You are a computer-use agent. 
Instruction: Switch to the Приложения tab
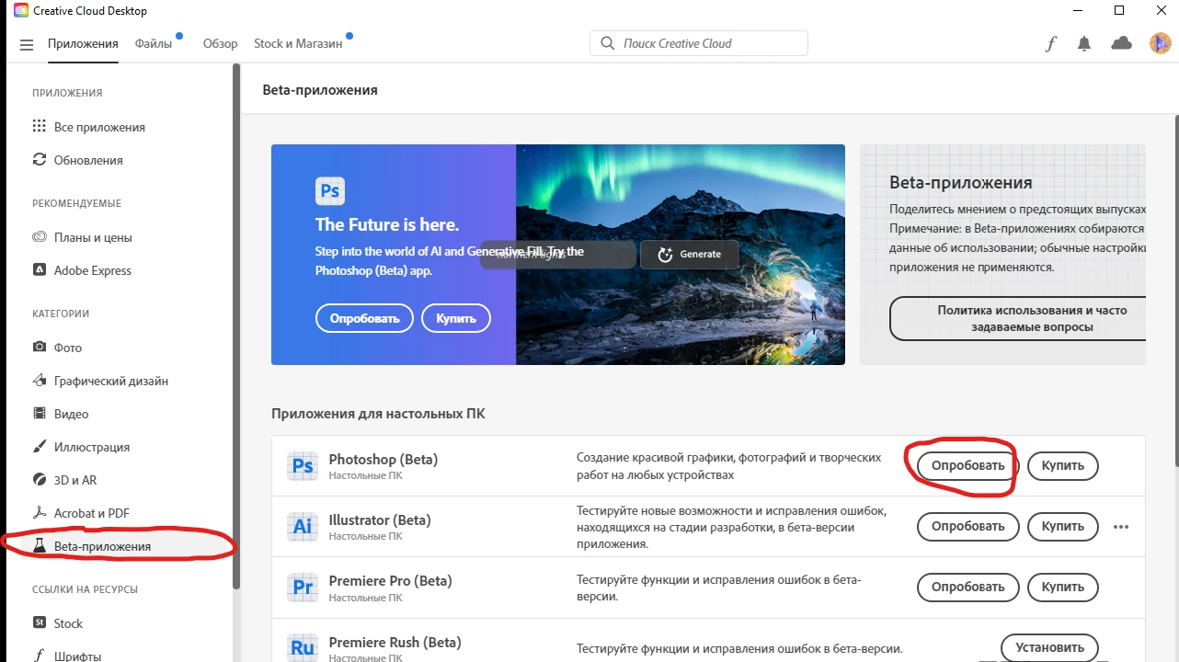[83, 43]
